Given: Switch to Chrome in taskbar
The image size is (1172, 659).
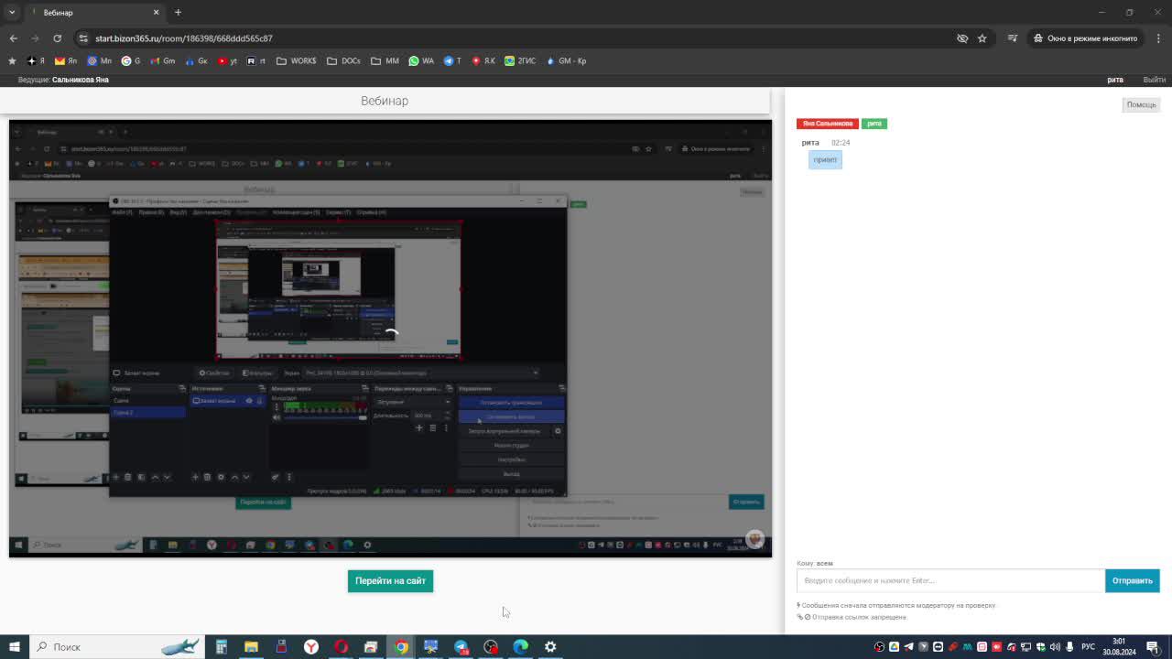Looking at the screenshot, I should [401, 647].
